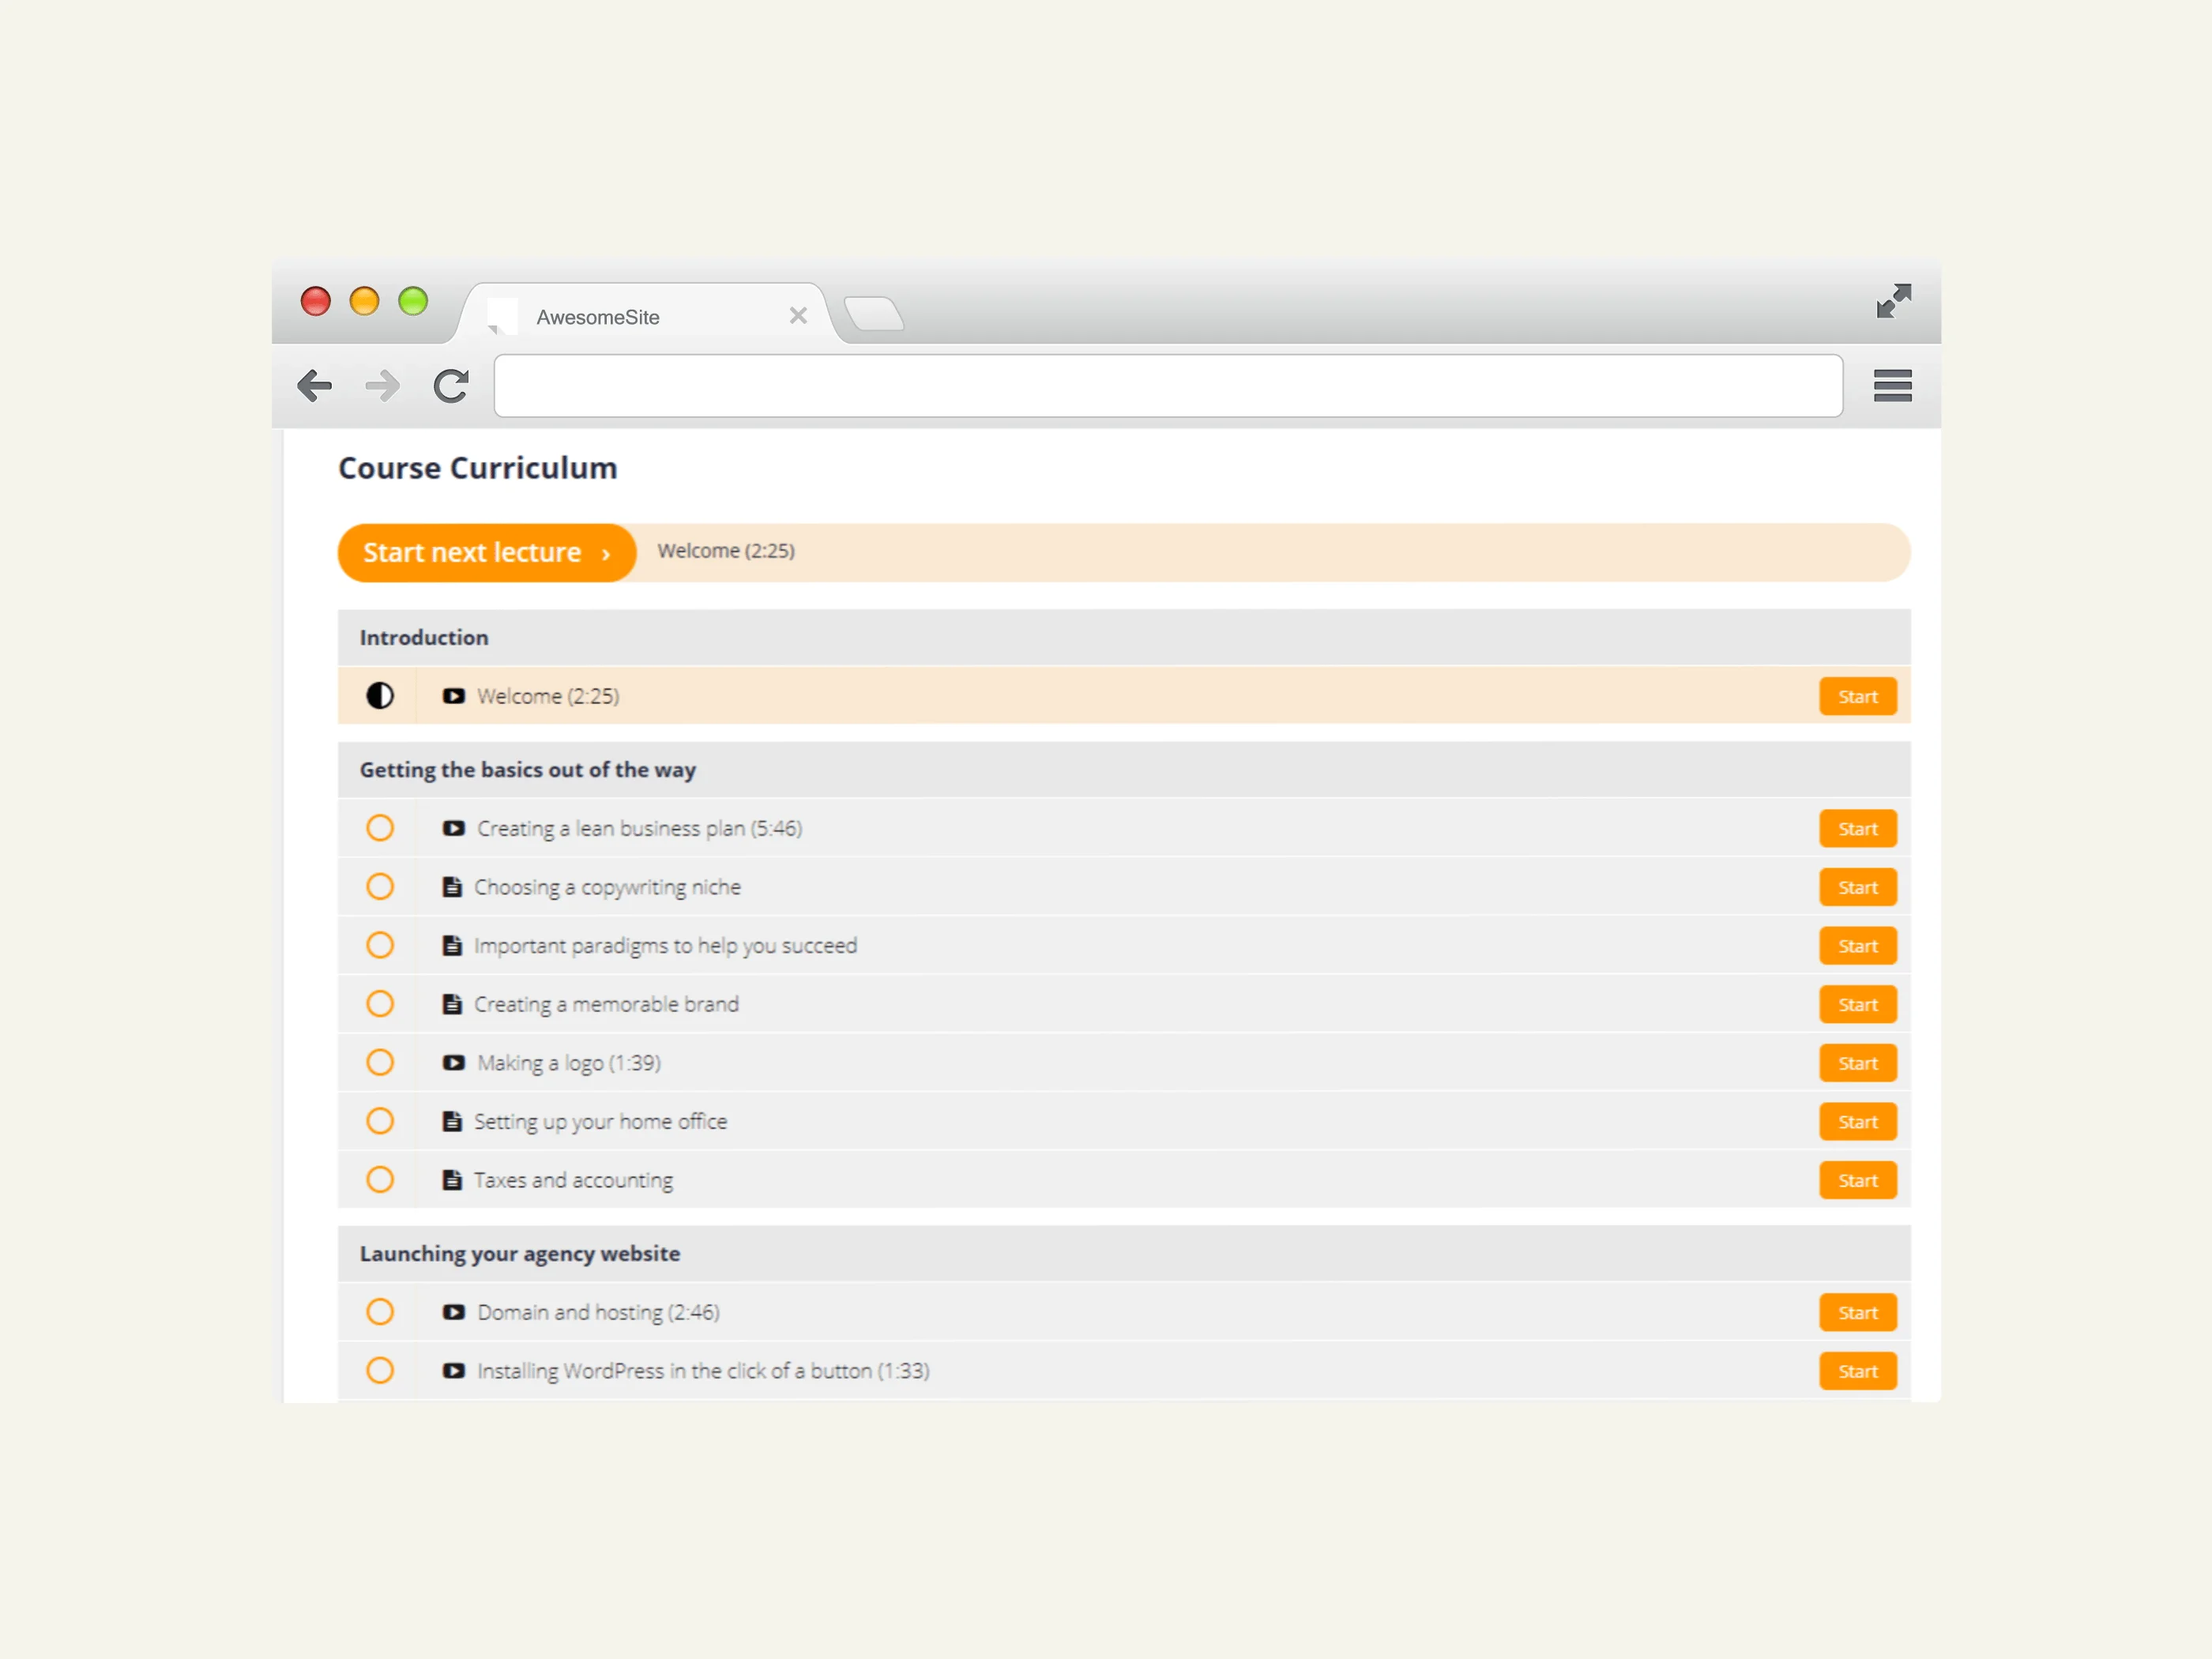2212x1659 pixels.
Task: Start the Taxes and accounting lecture
Action: [x=1857, y=1180]
